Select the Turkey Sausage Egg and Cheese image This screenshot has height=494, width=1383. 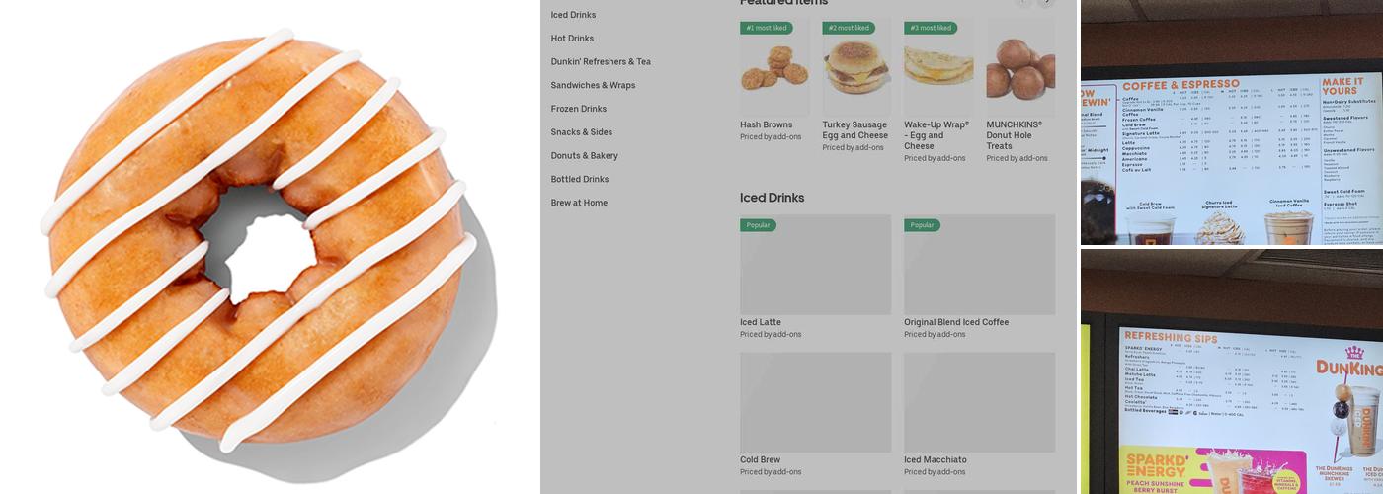tap(856, 67)
